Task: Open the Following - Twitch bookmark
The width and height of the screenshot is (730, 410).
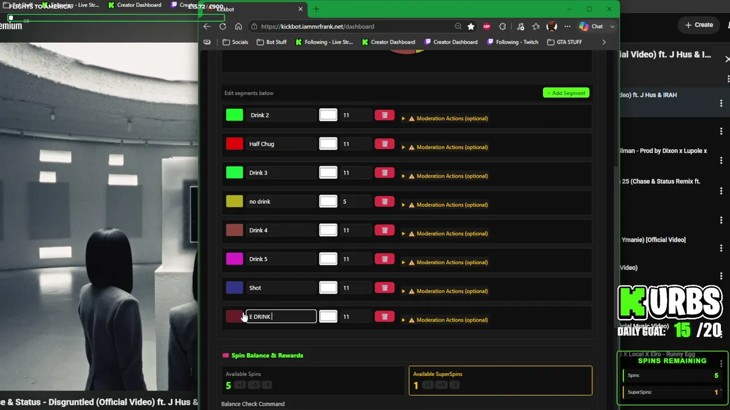Action: 513,42
